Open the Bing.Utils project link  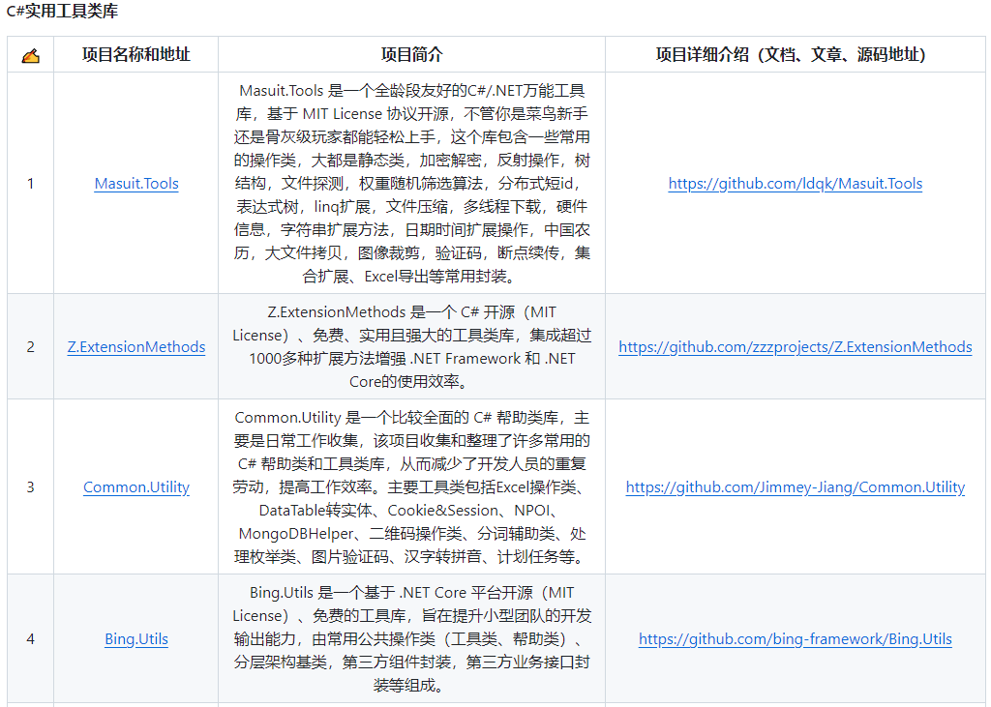point(136,638)
